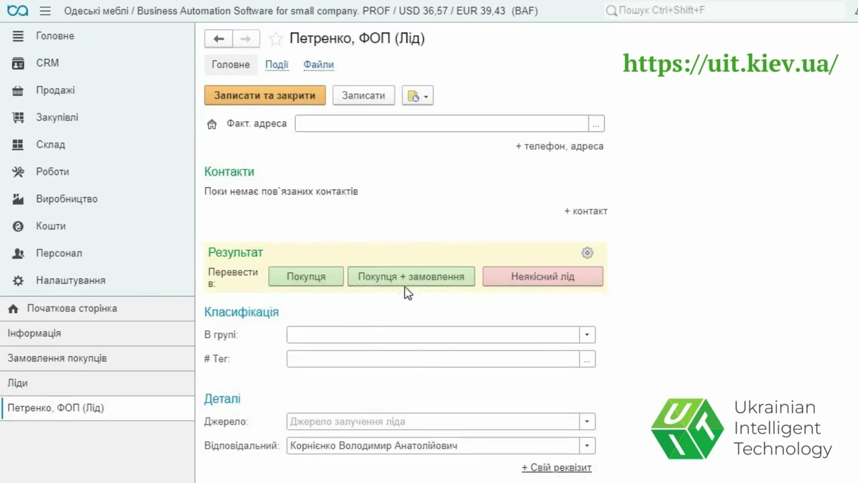Click the house icon beside Факт. адреса
858x483 pixels.
[x=212, y=124]
